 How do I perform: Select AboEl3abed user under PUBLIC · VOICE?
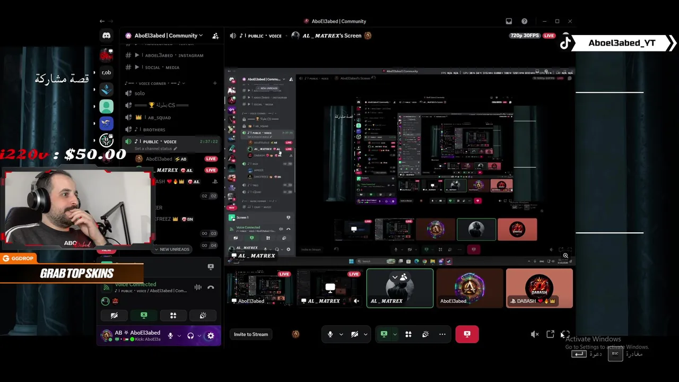point(175,159)
